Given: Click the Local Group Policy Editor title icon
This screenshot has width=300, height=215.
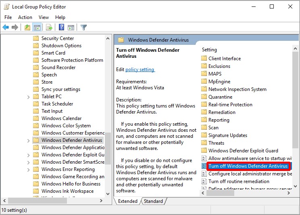Looking at the screenshot, I should pos(6,7).
